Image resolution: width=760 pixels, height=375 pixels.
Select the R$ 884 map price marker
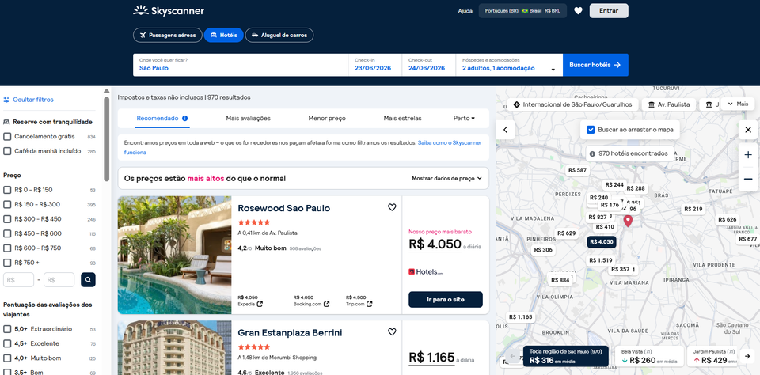click(x=560, y=280)
